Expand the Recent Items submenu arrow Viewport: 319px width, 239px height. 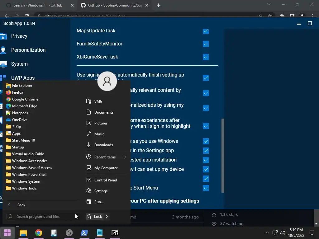(125, 157)
